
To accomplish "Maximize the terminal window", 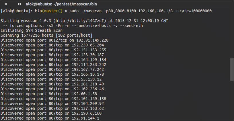I will click(x=19, y=4).
